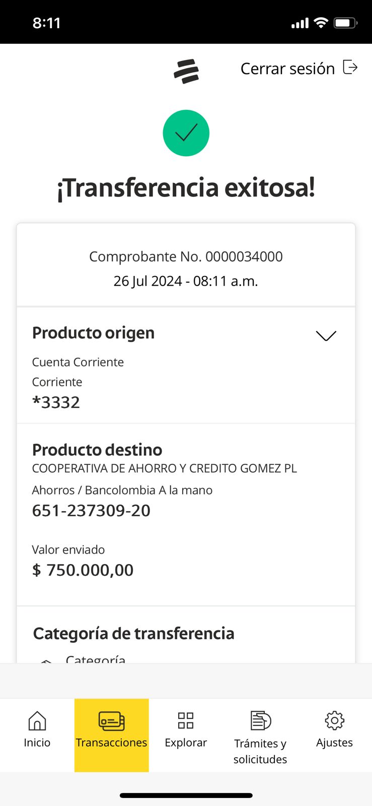372x806 pixels.
Task: Tap the Cerrar sesión text link
Action: coord(287,69)
